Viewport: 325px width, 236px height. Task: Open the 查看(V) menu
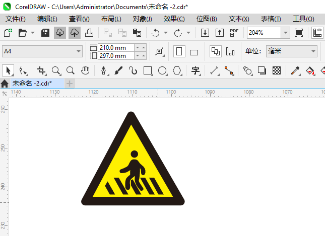point(79,19)
